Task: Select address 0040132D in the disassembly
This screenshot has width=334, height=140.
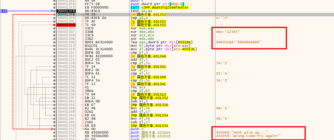Action: point(66,70)
